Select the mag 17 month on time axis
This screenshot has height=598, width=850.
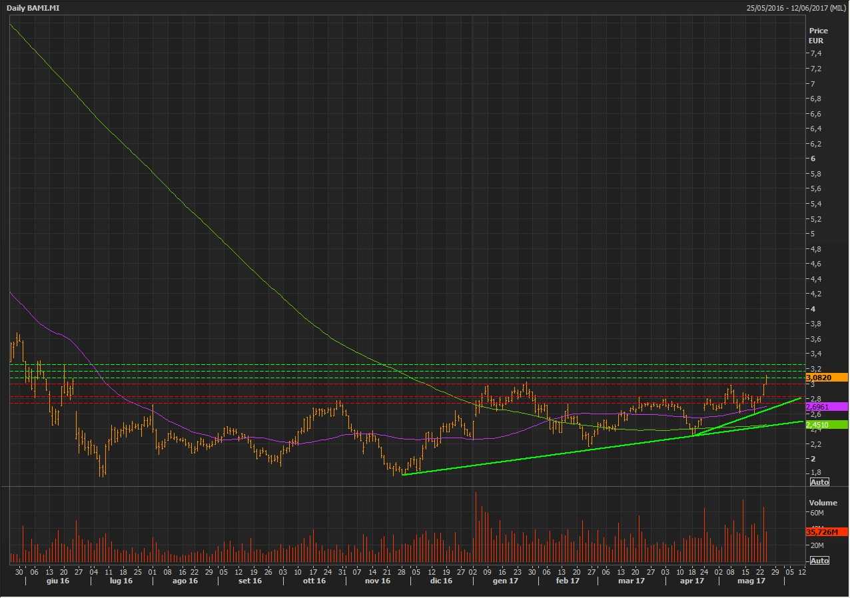751,581
